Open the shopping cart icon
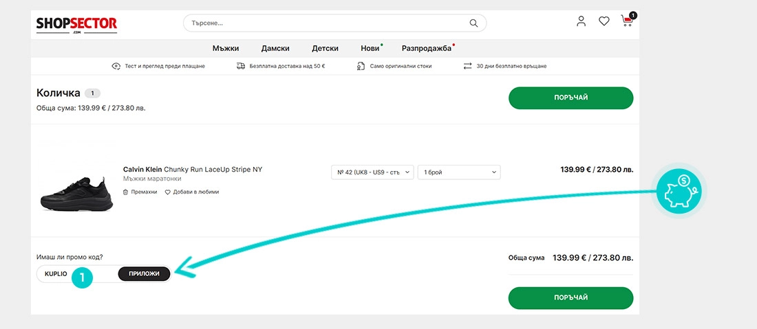This screenshot has height=329, width=757. point(627,21)
